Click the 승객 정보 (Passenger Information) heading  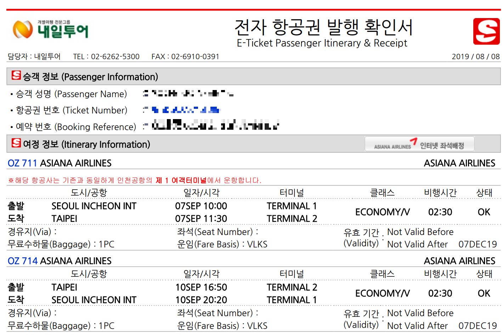[90, 77]
